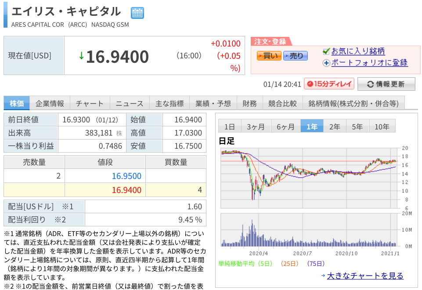Select 3ヶ月 chart range
Viewport: 422px width, 290px height.
(x=256, y=126)
